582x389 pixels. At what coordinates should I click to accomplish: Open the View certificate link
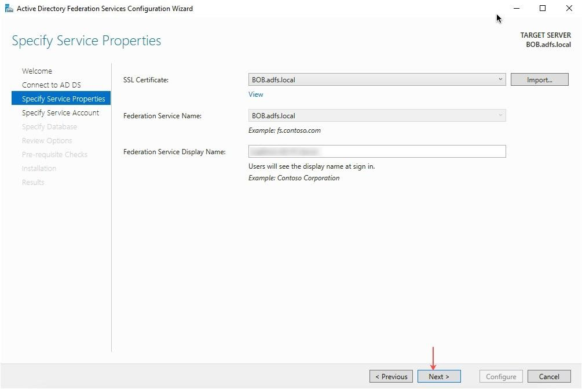coord(256,94)
